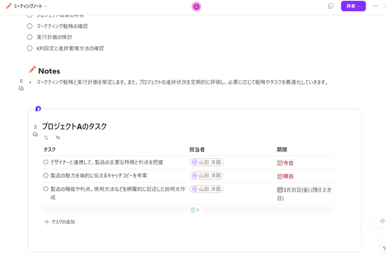The width and height of the screenshot is (386, 257).
Task: Complete the キャッチコピーを考案 task circle
Action: point(46,176)
